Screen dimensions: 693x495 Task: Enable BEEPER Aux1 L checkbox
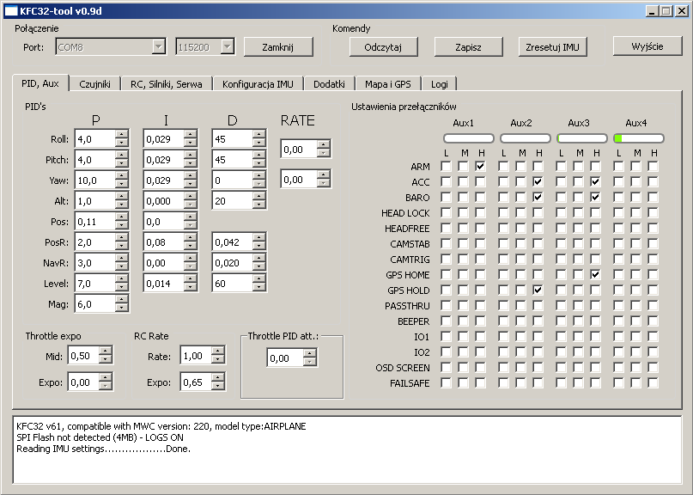(446, 321)
